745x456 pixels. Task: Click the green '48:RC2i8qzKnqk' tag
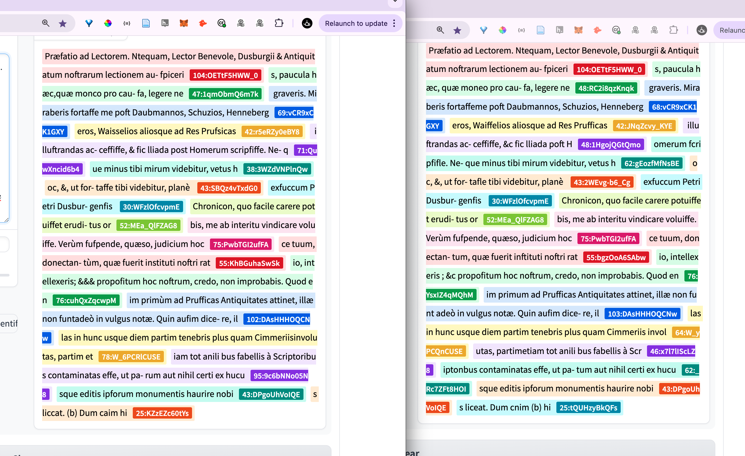[x=606, y=88]
